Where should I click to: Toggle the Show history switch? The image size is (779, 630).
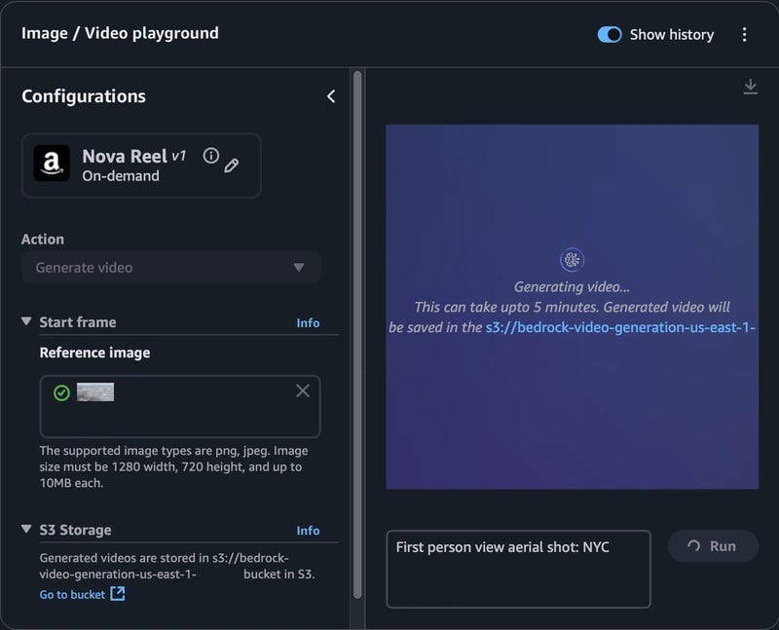(x=610, y=35)
